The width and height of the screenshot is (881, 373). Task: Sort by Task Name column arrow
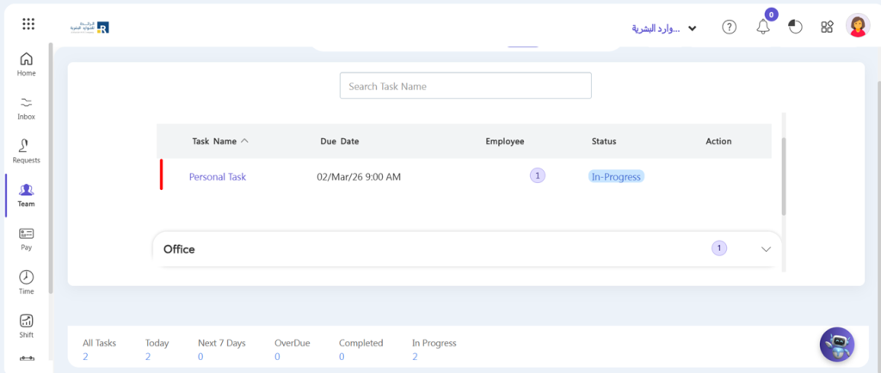244,141
